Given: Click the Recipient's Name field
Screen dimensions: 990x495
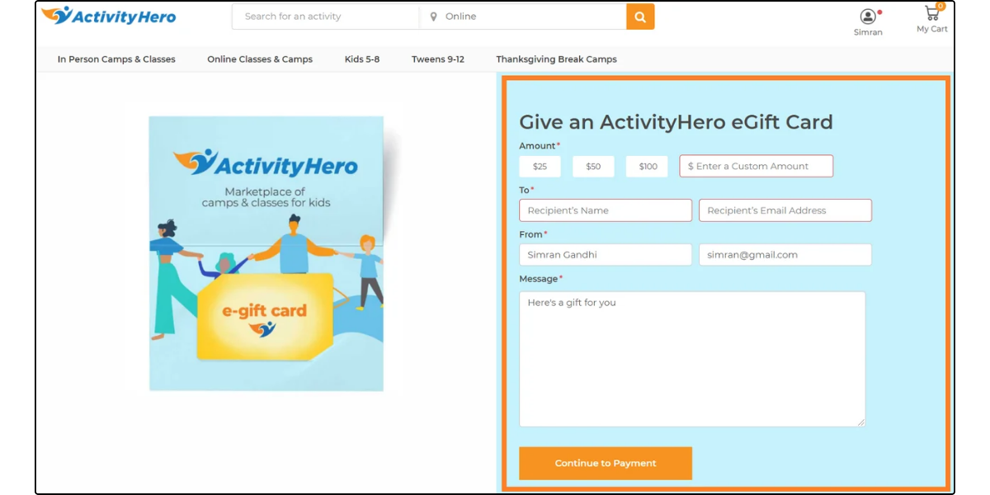Looking at the screenshot, I should coord(606,210).
